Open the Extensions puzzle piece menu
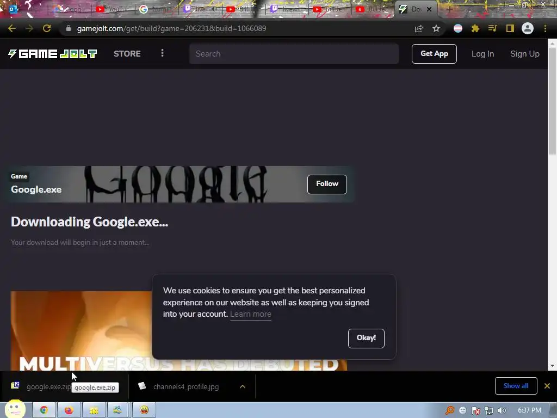The width and height of the screenshot is (557, 418). coord(475,28)
